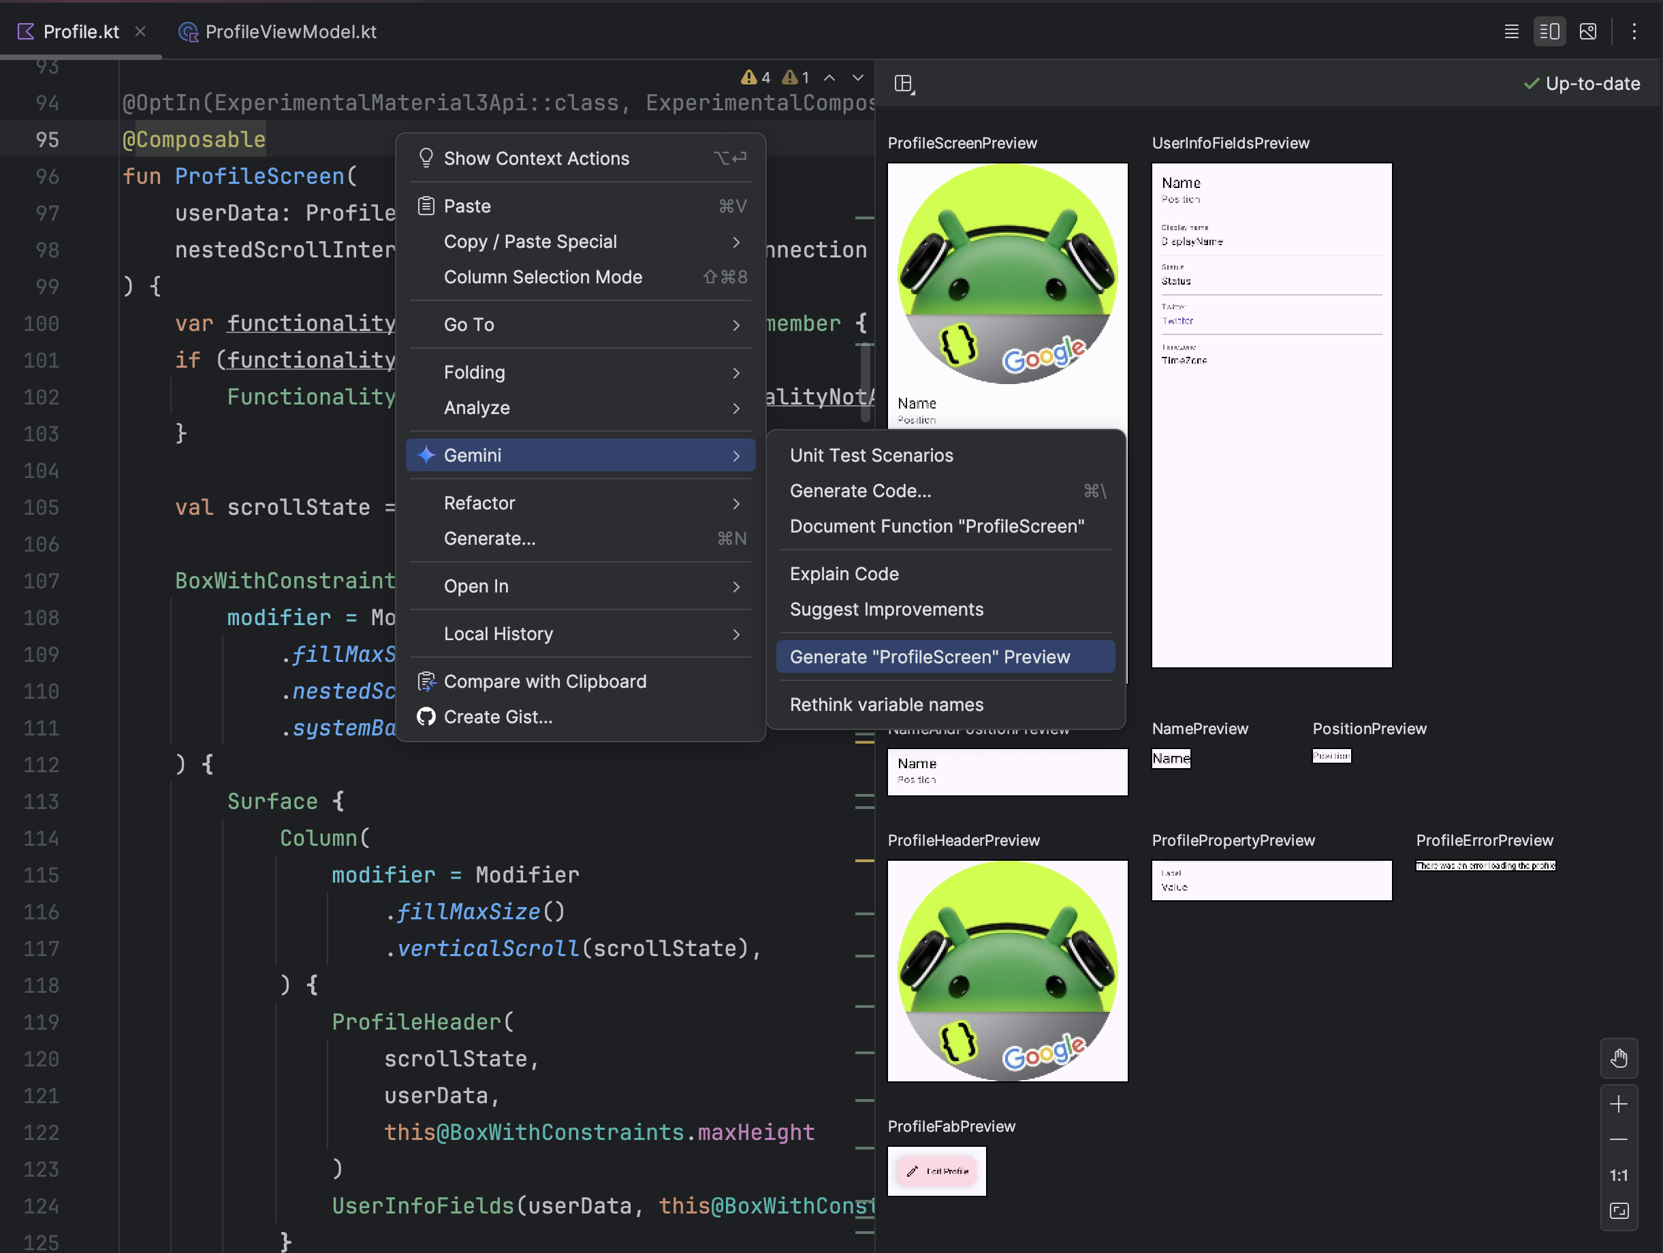Select 'Document Function ProfileScreen'
The width and height of the screenshot is (1663, 1253).
pos(938,525)
